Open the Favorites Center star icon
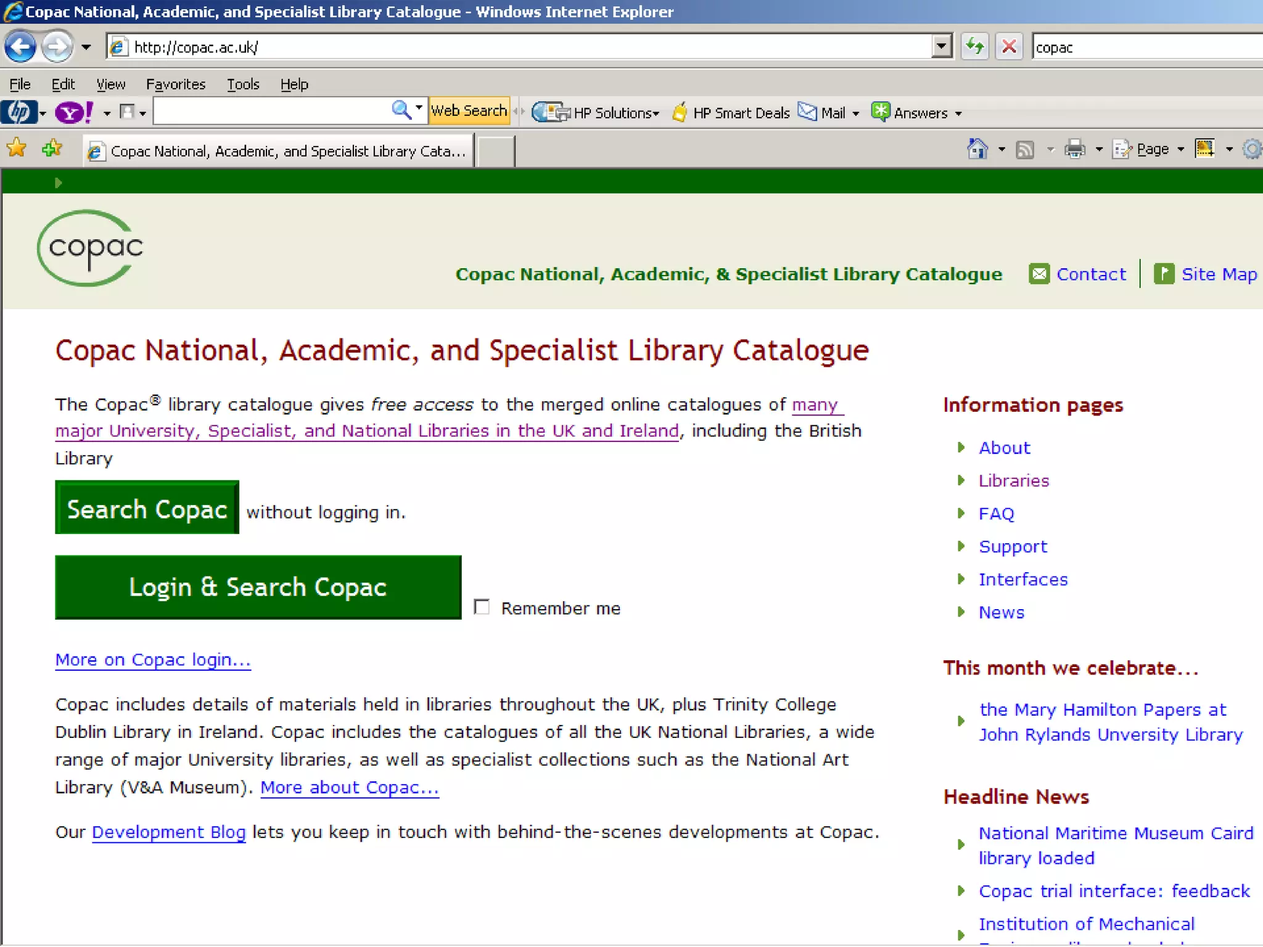Screen dimensions: 1263x947 click(17, 149)
